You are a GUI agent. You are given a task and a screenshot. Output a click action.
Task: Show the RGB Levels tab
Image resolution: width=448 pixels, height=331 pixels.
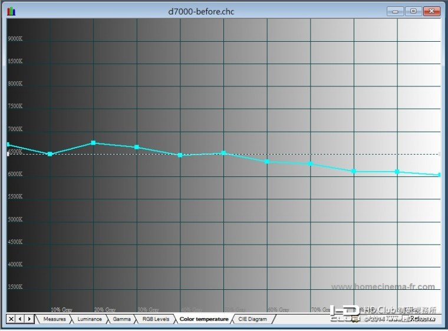pos(156,319)
